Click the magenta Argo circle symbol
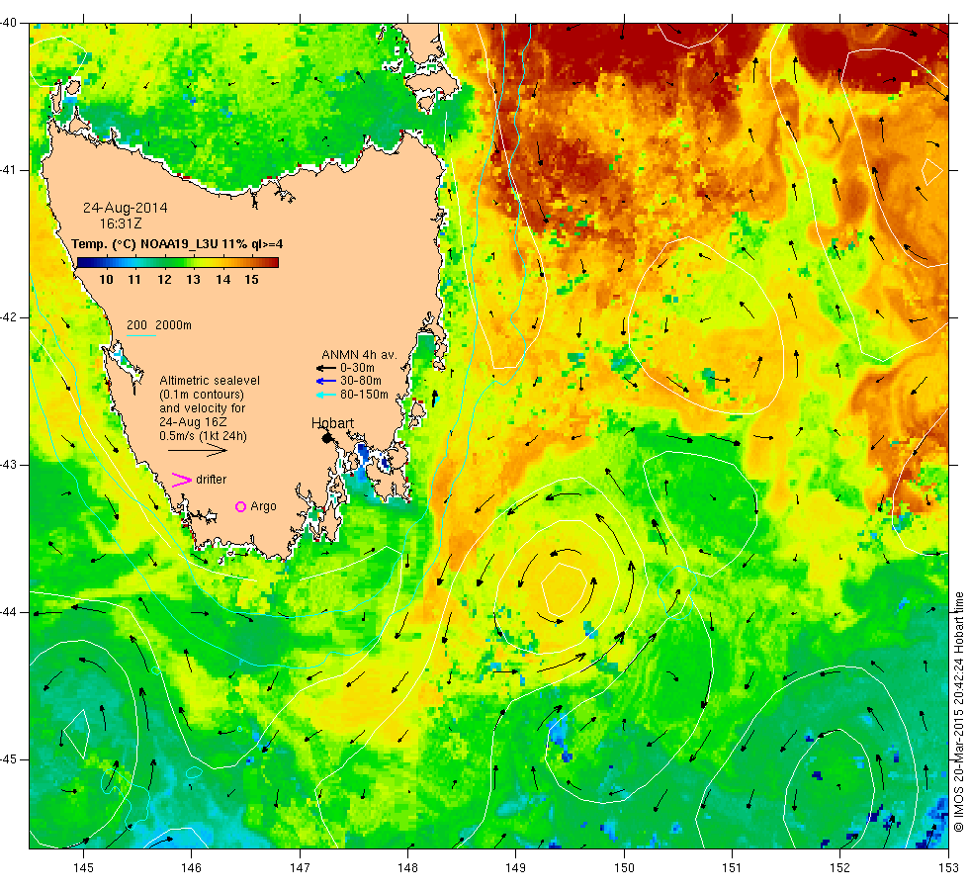Image resolution: width=969 pixels, height=890 pixels. click(240, 506)
